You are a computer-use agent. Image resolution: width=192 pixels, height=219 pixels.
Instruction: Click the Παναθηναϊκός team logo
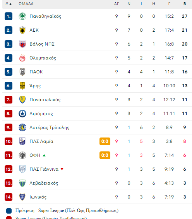(x=22, y=16)
